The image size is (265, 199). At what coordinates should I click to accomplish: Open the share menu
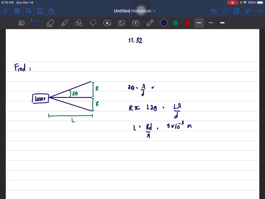[x=51, y=11]
